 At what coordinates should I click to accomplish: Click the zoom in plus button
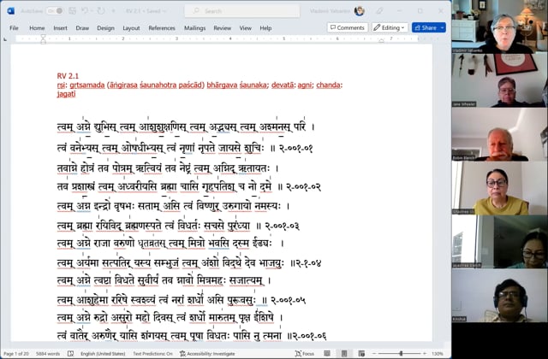coord(425,353)
